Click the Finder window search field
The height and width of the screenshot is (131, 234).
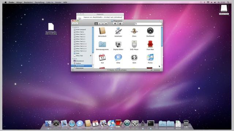point(148,24)
